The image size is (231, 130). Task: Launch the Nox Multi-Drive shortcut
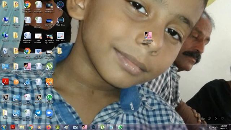(60, 21)
